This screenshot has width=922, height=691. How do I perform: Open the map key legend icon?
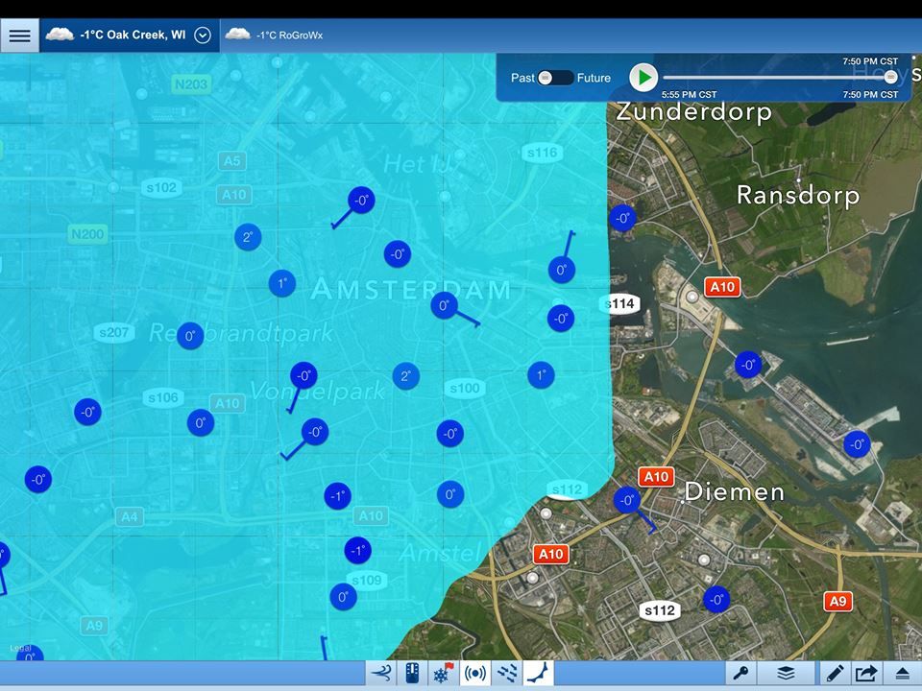(740, 674)
